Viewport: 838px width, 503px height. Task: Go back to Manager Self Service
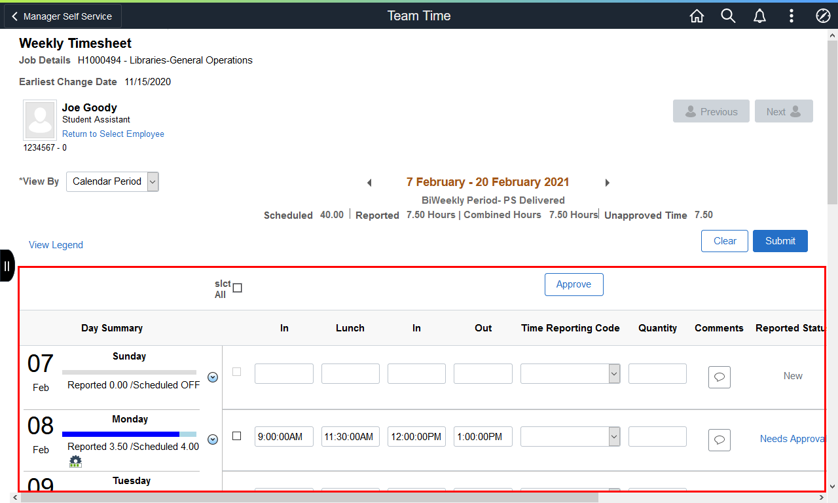(x=63, y=16)
